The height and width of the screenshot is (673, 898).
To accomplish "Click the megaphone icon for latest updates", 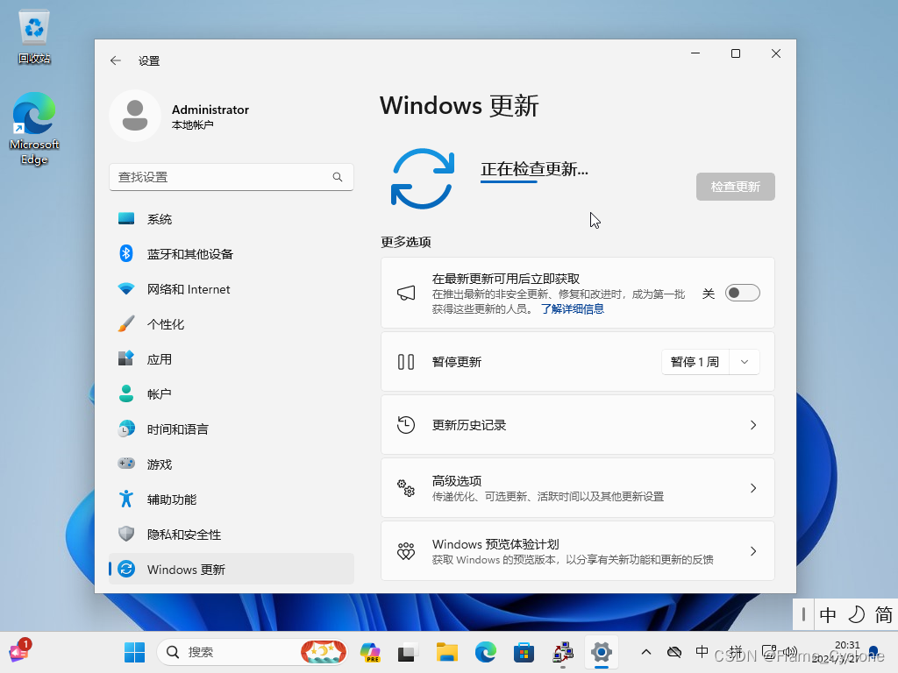I will (406, 293).
